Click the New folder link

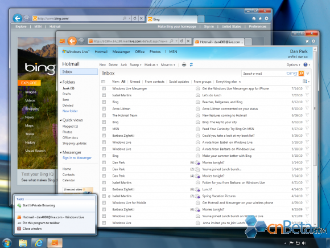pyautogui.click(x=70, y=111)
